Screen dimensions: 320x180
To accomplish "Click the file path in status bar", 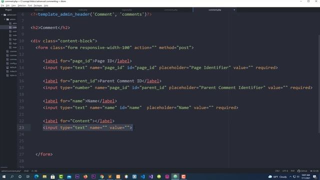I will tap(11, 171).
